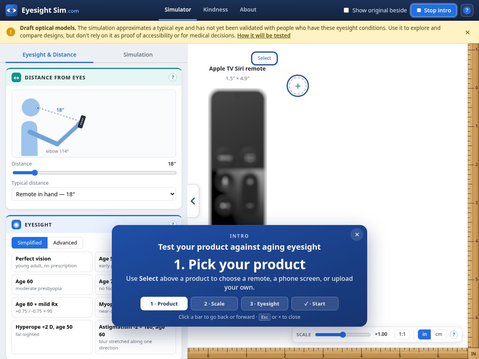This screenshot has height=359, width=479.
Task: Click the Stop intro button
Action: [x=433, y=10]
